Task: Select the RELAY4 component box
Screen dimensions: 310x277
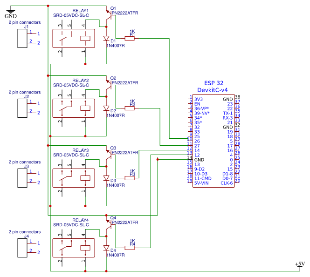Action: pyautogui.click(x=74, y=248)
